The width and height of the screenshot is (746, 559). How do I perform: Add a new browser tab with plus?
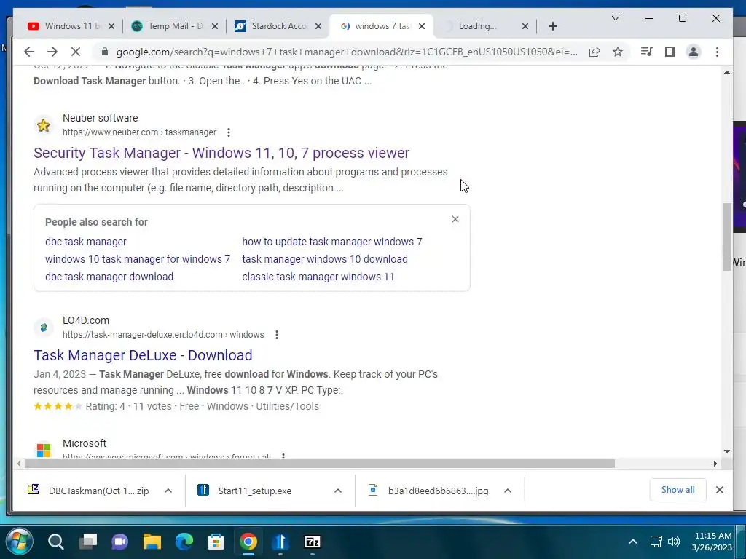552,26
